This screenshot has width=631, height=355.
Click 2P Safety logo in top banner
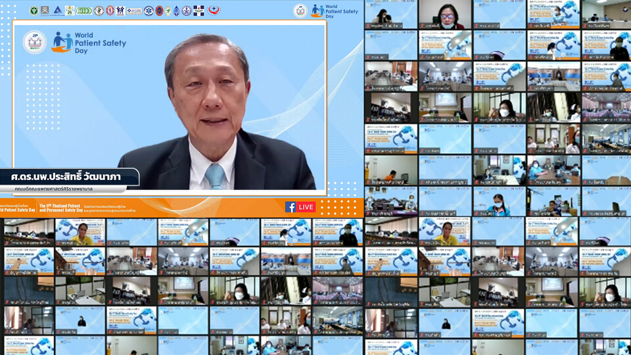(300, 11)
